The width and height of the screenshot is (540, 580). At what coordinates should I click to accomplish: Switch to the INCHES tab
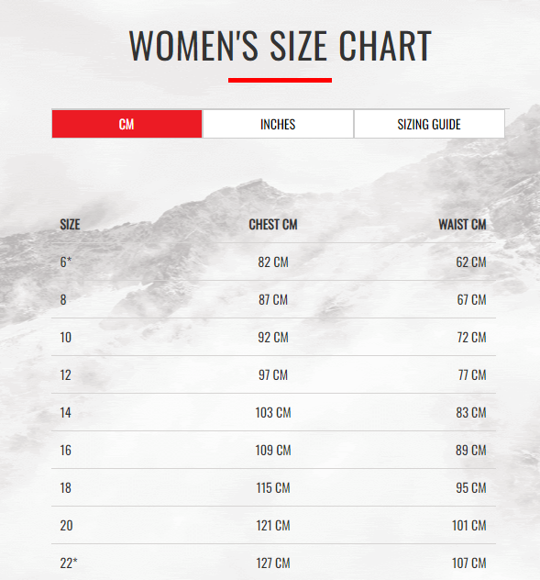(278, 124)
